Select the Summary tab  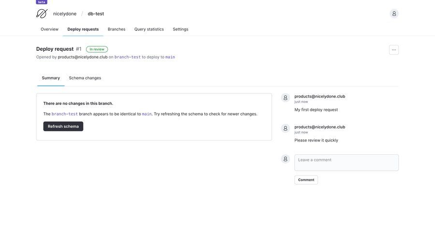[51, 78]
